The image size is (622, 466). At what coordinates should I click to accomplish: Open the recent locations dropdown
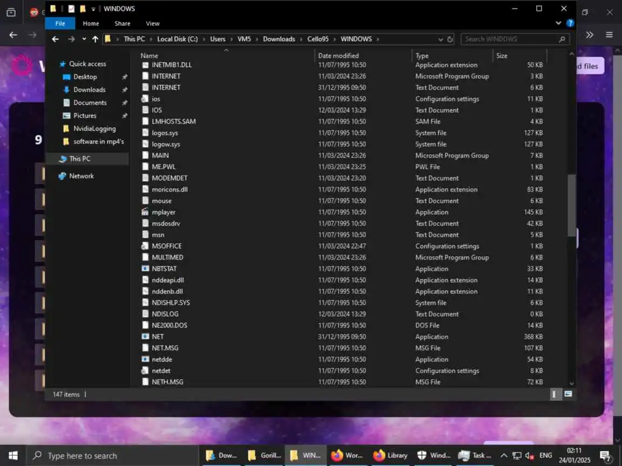pos(84,39)
